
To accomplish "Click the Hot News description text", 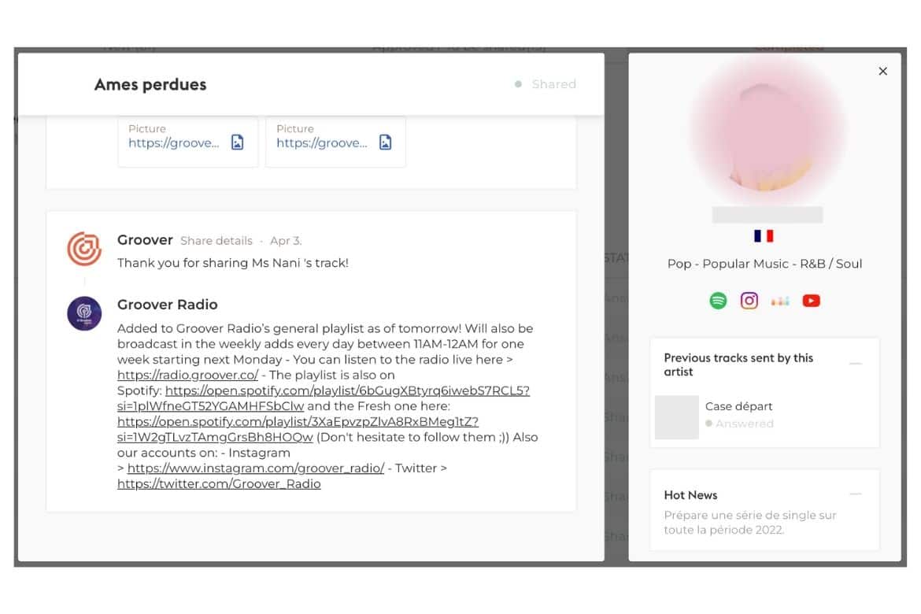I will coord(750,523).
